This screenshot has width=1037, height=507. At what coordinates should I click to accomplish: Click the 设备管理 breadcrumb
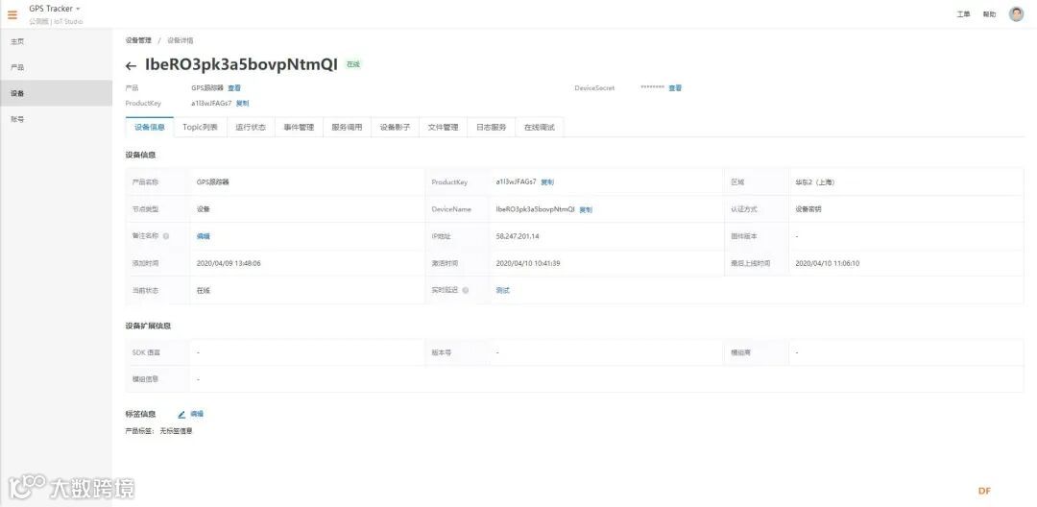pos(138,40)
